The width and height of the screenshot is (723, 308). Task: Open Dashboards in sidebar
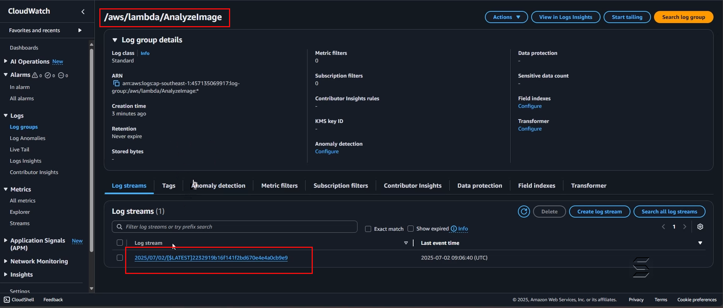(24, 48)
